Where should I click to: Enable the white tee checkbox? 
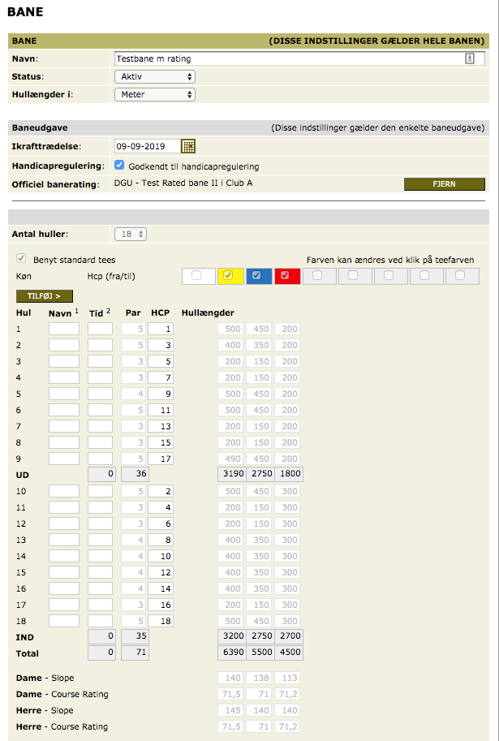[198, 276]
